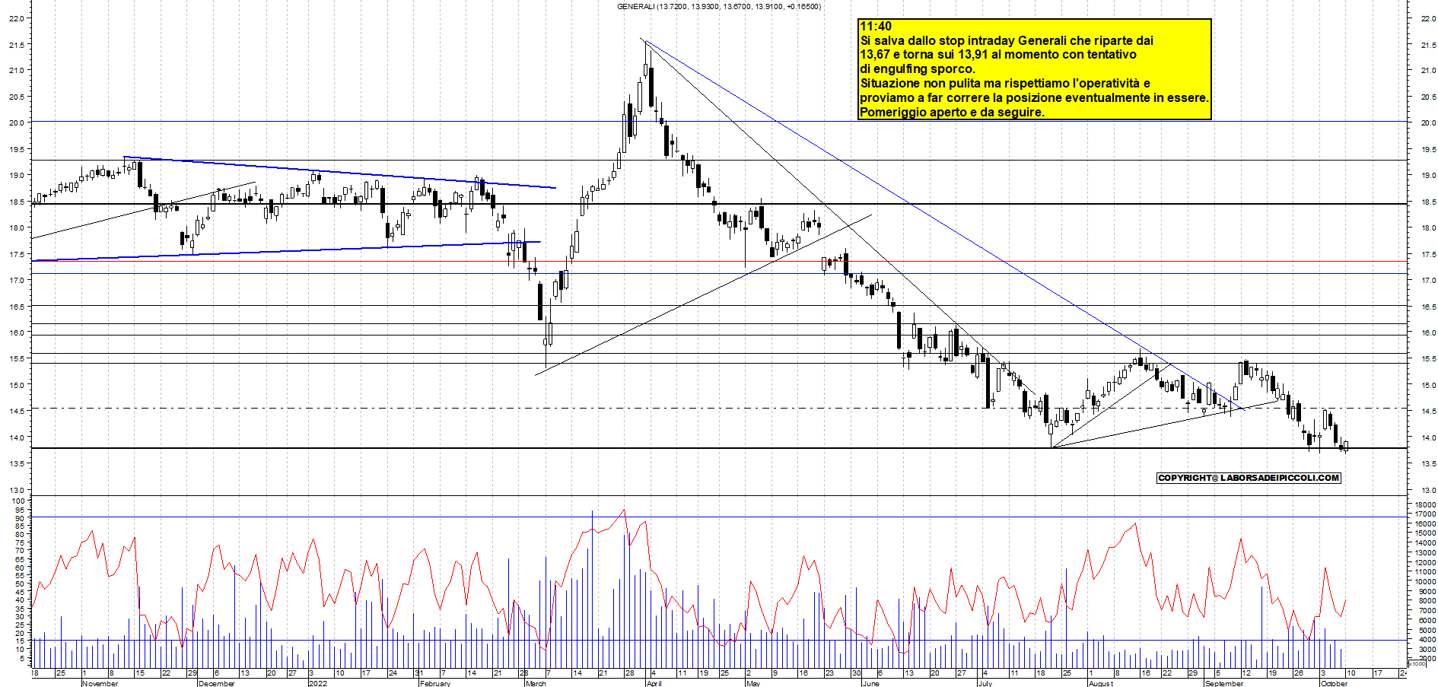Click the 18000 volume label on right axis
This screenshot has height=687, width=1438.
pos(1425,505)
